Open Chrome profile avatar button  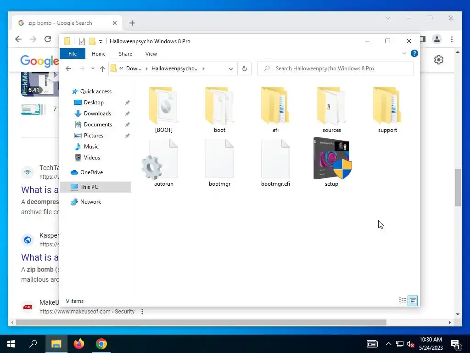pyautogui.click(x=437, y=39)
